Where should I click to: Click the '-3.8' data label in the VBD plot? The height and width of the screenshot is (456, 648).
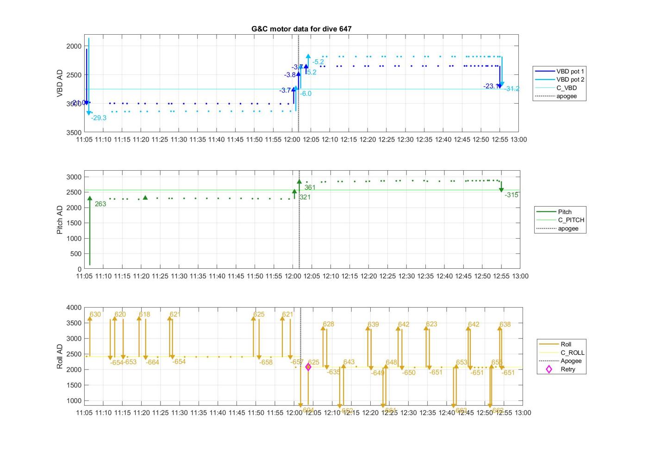click(x=290, y=75)
